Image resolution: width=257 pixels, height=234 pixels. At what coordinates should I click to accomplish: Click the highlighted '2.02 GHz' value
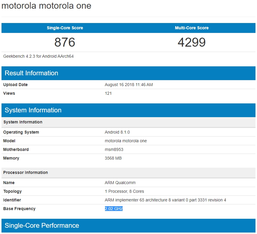tap(114, 209)
